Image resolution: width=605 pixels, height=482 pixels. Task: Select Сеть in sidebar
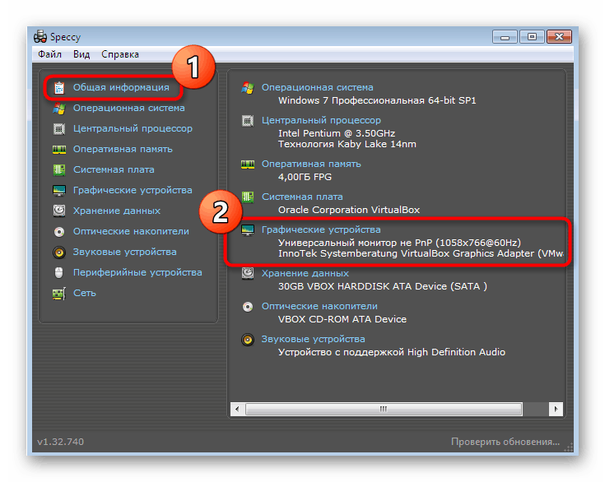85,293
